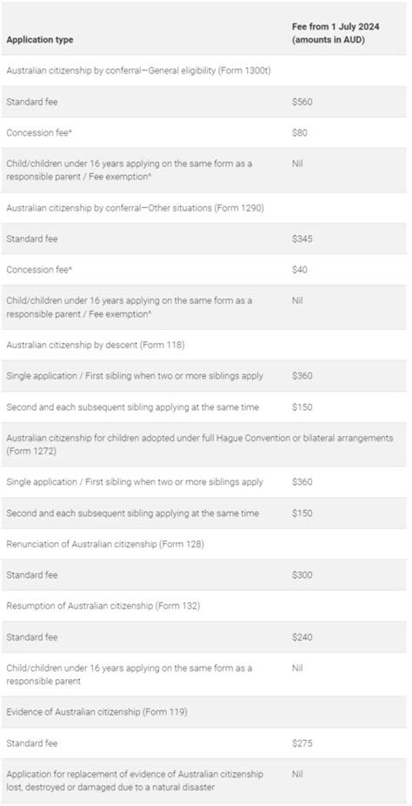412x806 pixels.
Task: Select the conferral Other situations Form 1290 row
Action: pos(203,208)
